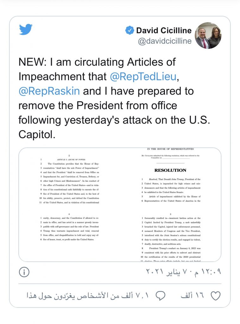Open the profile avatar photo
The height and width of the screenshot is (324, 240).
click(208, 35)
